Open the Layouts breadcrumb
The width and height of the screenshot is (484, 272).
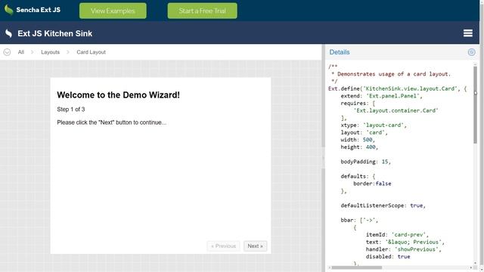point(51,52)
